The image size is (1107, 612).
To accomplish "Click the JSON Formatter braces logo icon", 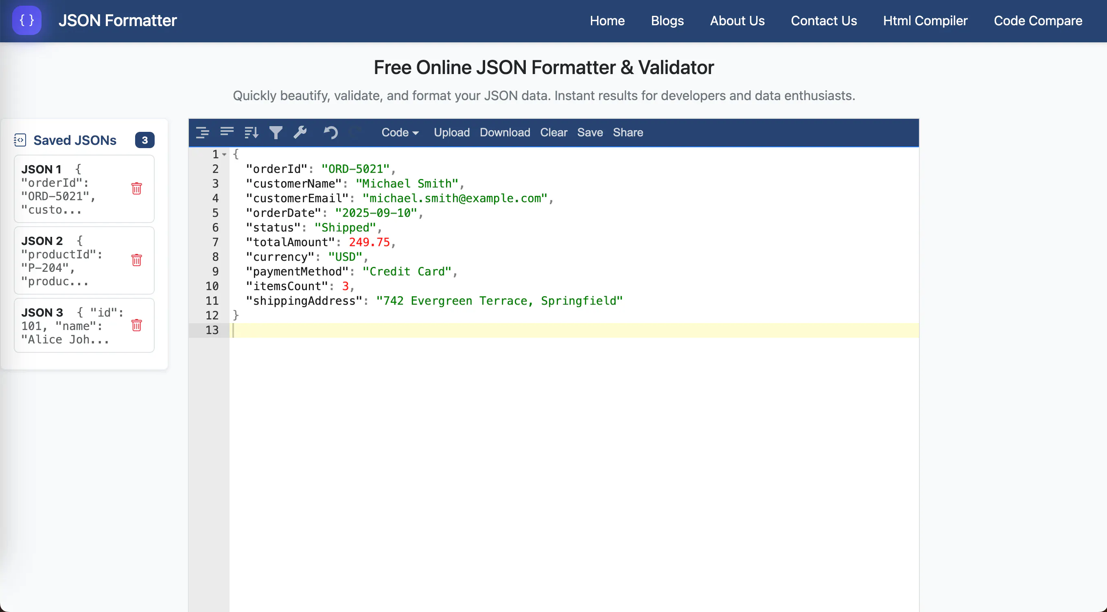I will [x=26, y=20].
